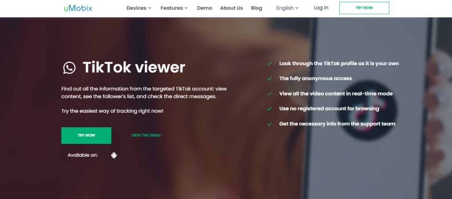Open the Features dropdown menu
This screenshot has height=199, width=452.
point(174,8)
